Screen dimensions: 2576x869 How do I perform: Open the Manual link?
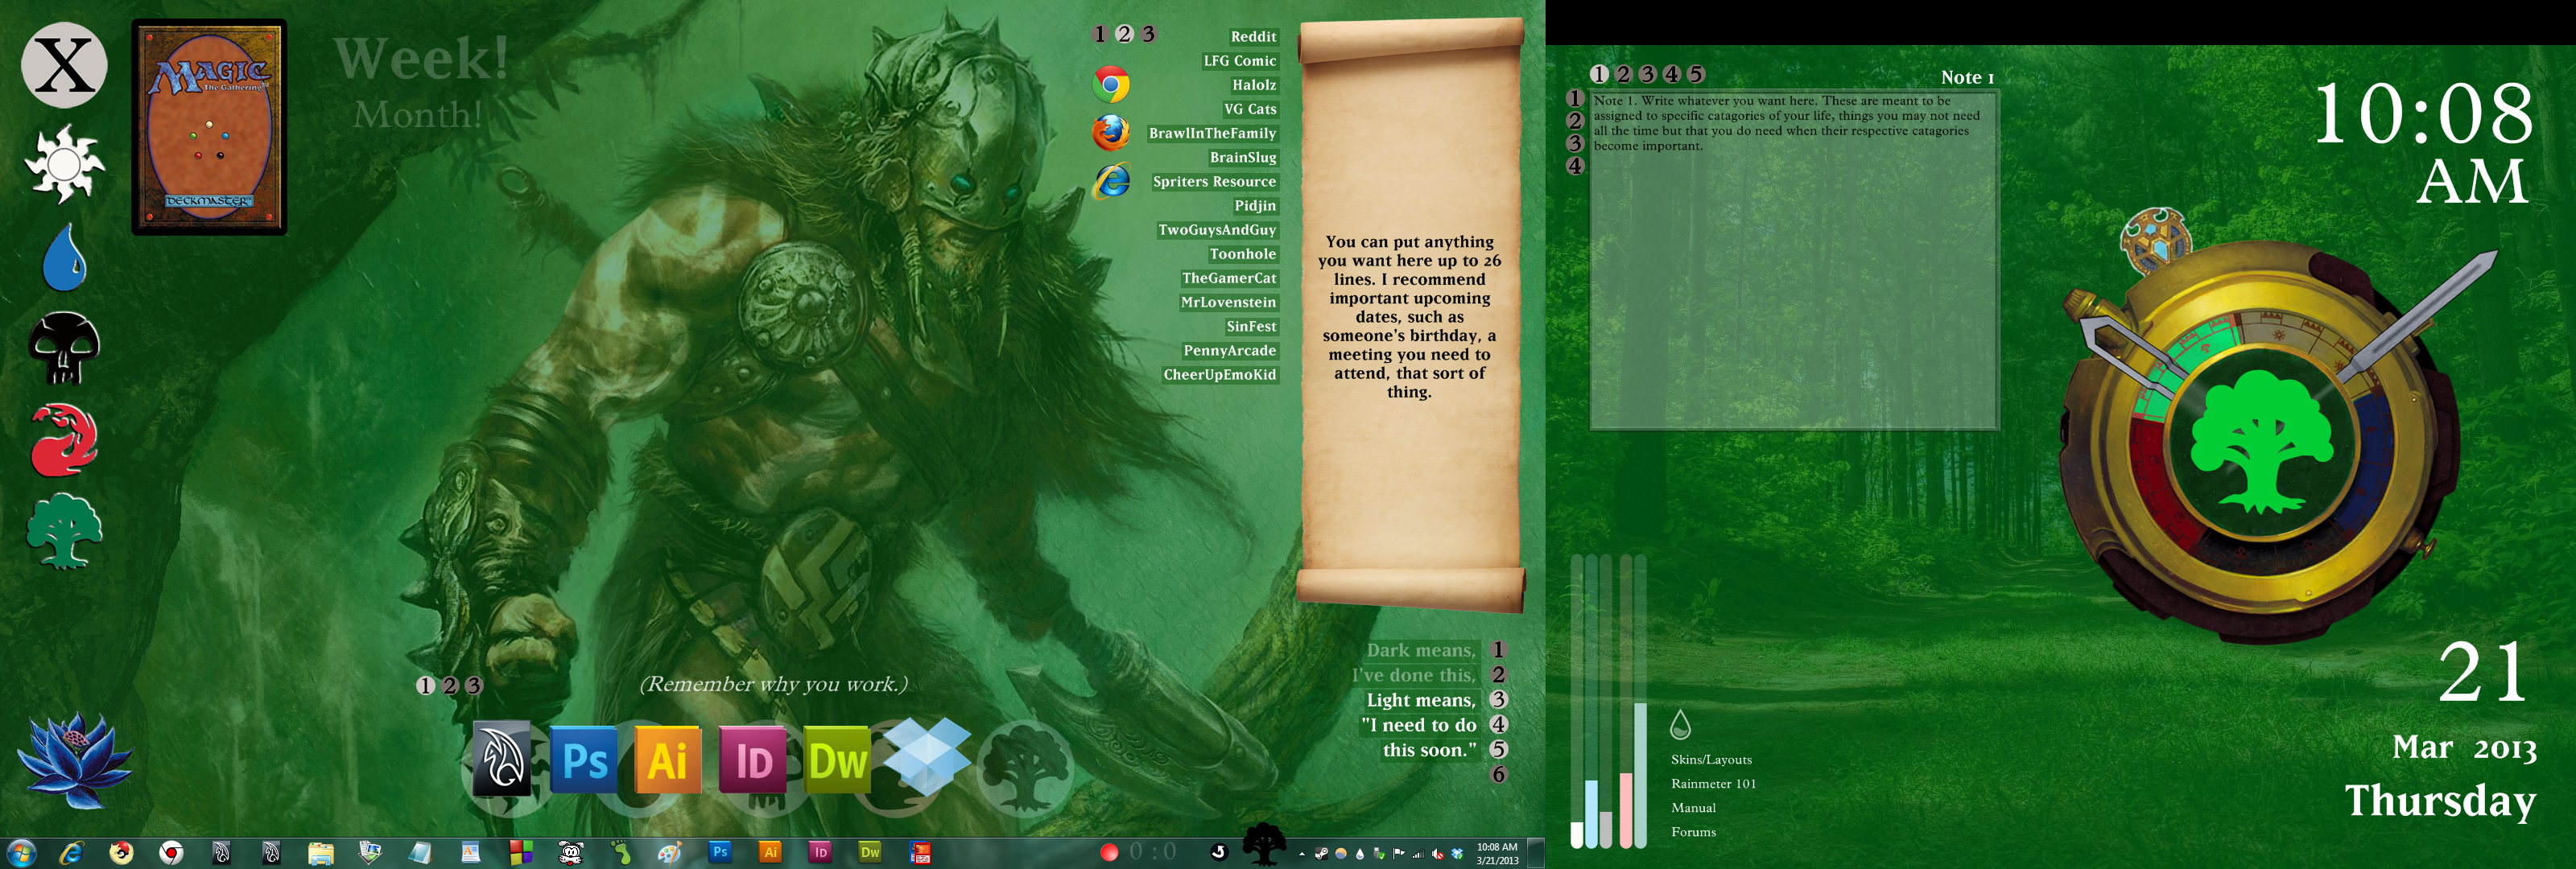pos(1693,808)
